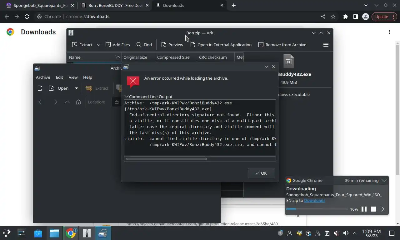Screen dimensions: 400x240
Task: Click the muted audio icon in the system tray
Action: tap(336, 233)
